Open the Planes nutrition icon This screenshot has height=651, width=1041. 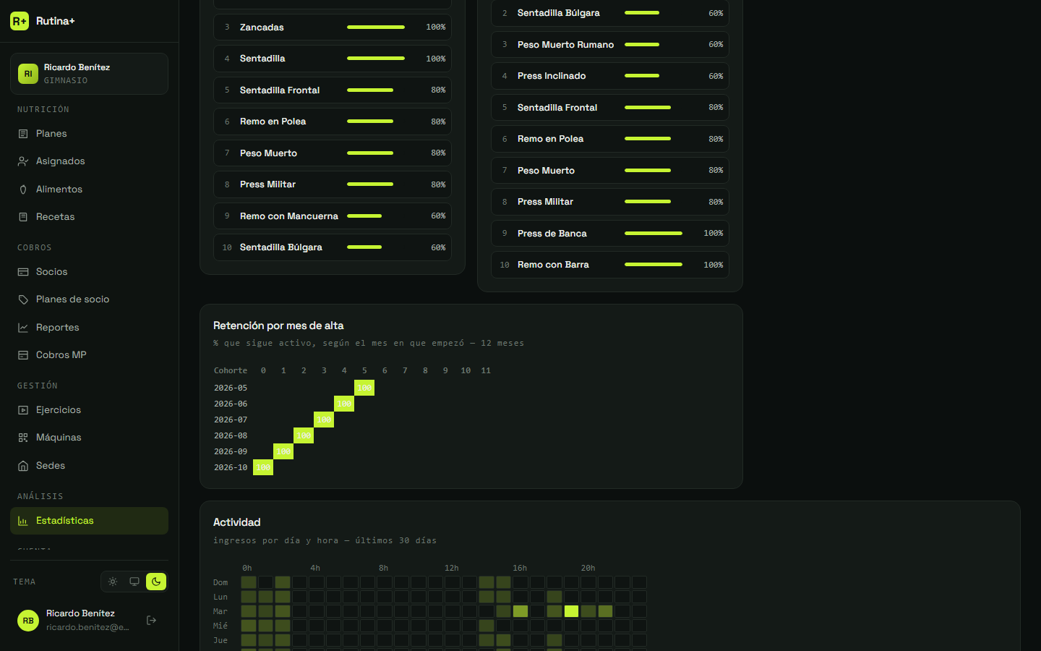pyautogui.click(x=23, y=134)
